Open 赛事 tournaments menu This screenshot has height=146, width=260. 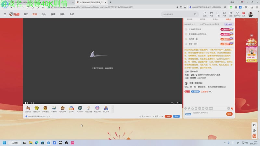click(53, 14)
